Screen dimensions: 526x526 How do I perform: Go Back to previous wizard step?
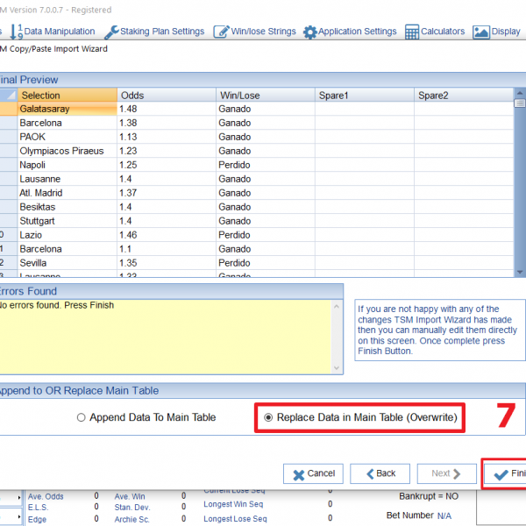click(x=380, y=473)
